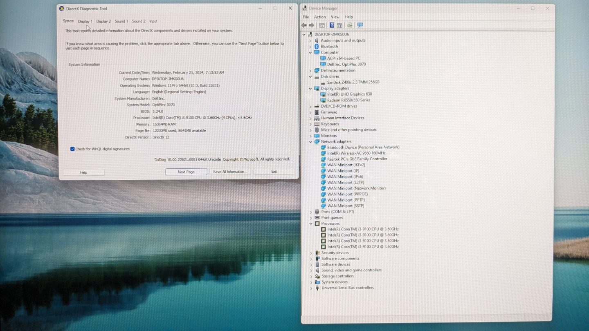Click the green-arrow update driver toolbar icon

pos(350,25)
